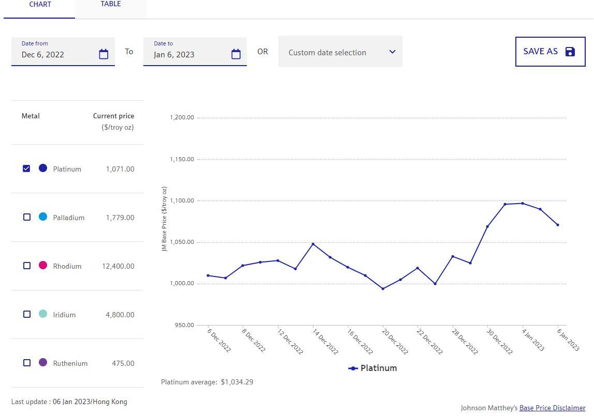Switch to the TABLE tab

[x=111, y=5]
